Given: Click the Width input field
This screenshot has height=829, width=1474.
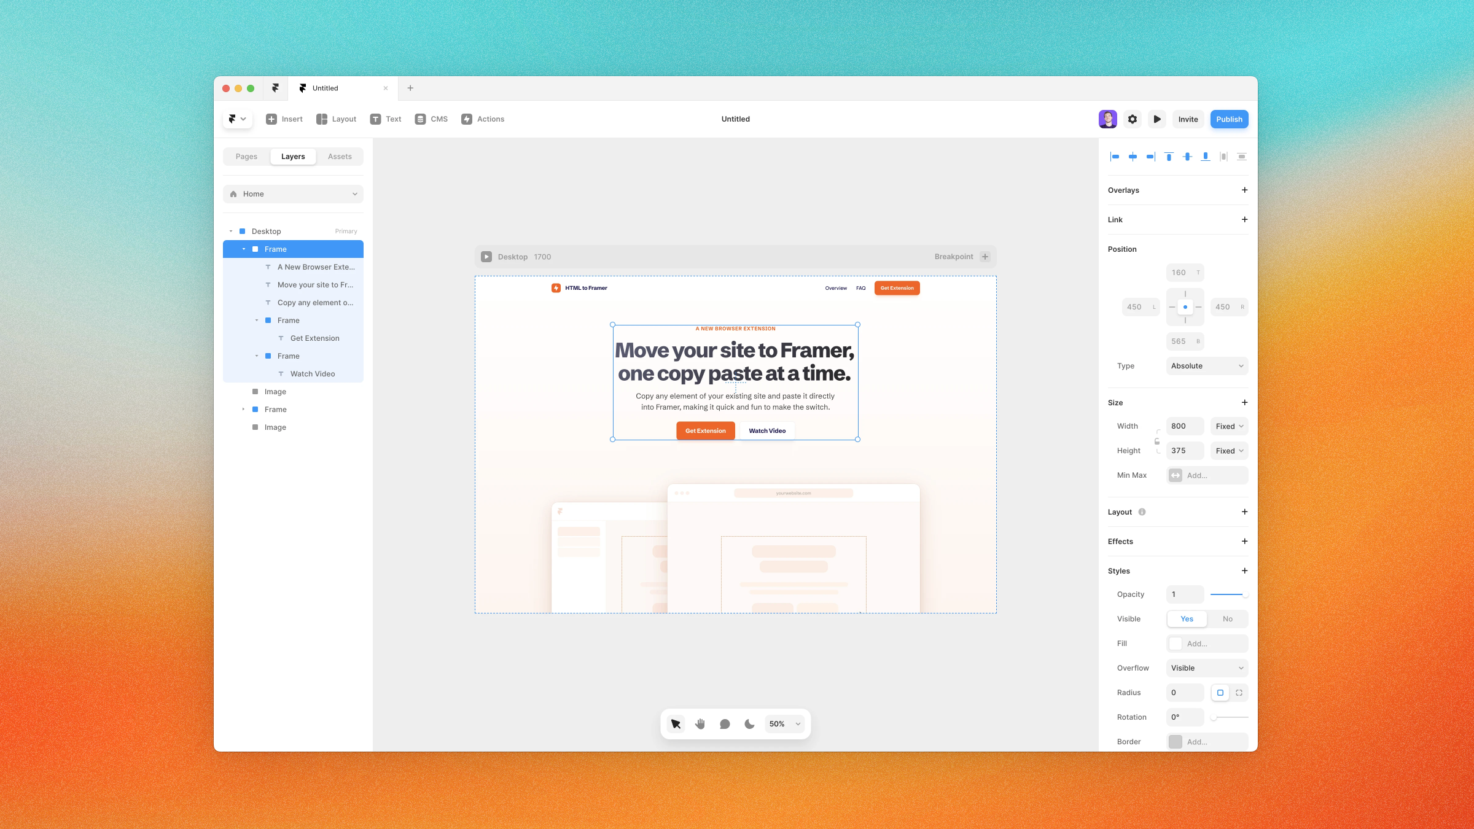Looking at the screenshot, I should pyautogui.click(x=1185, y=426).
